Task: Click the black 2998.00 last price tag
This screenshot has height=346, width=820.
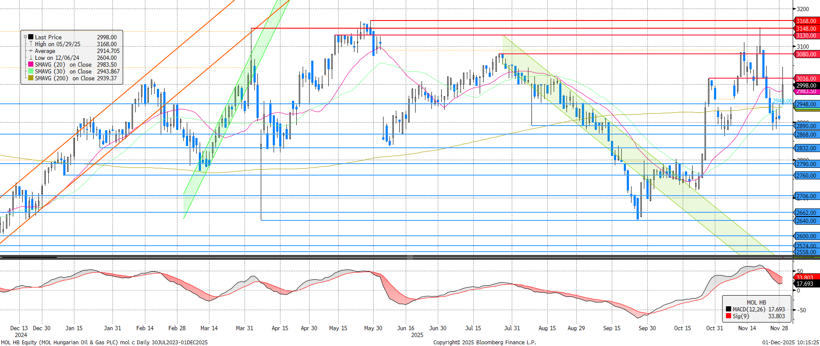Action: [x=806, y=85]
